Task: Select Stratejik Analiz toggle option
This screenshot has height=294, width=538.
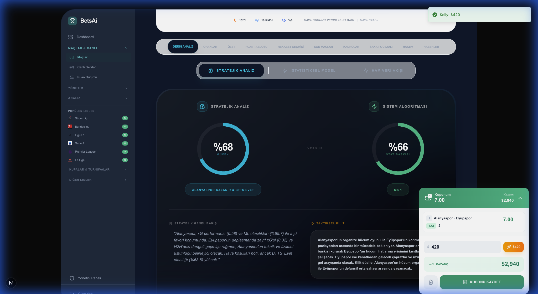Action: [231, 71]
